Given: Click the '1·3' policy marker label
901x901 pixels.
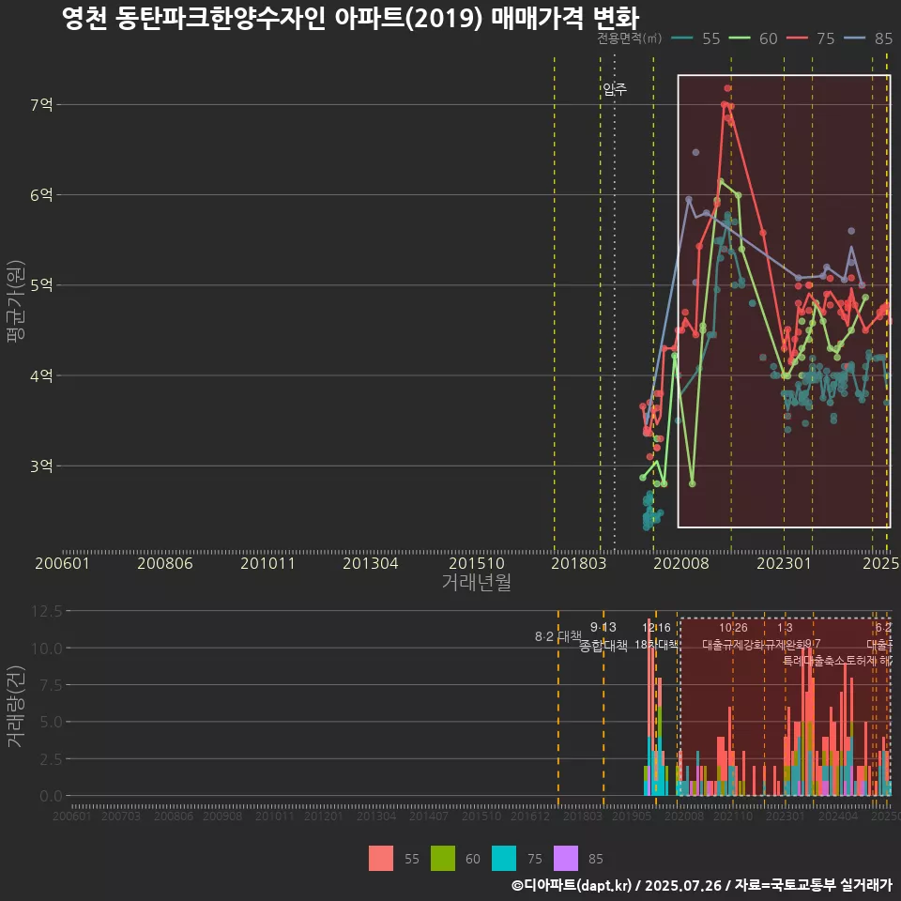Looking at the screenshot, I should 785,628.
